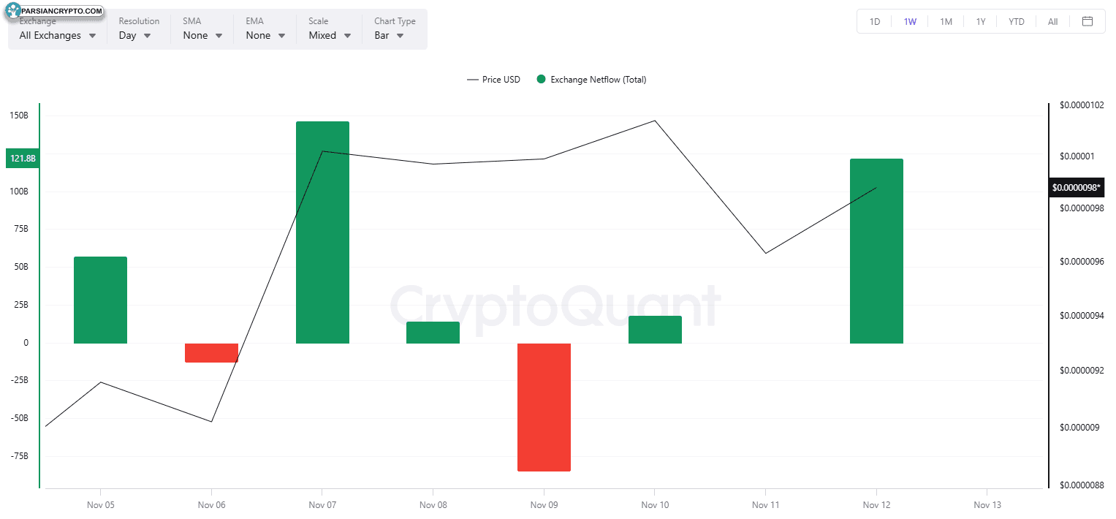
Task: Click the $0.0000098 current price marker
Action: click(x=1076, y=188)
